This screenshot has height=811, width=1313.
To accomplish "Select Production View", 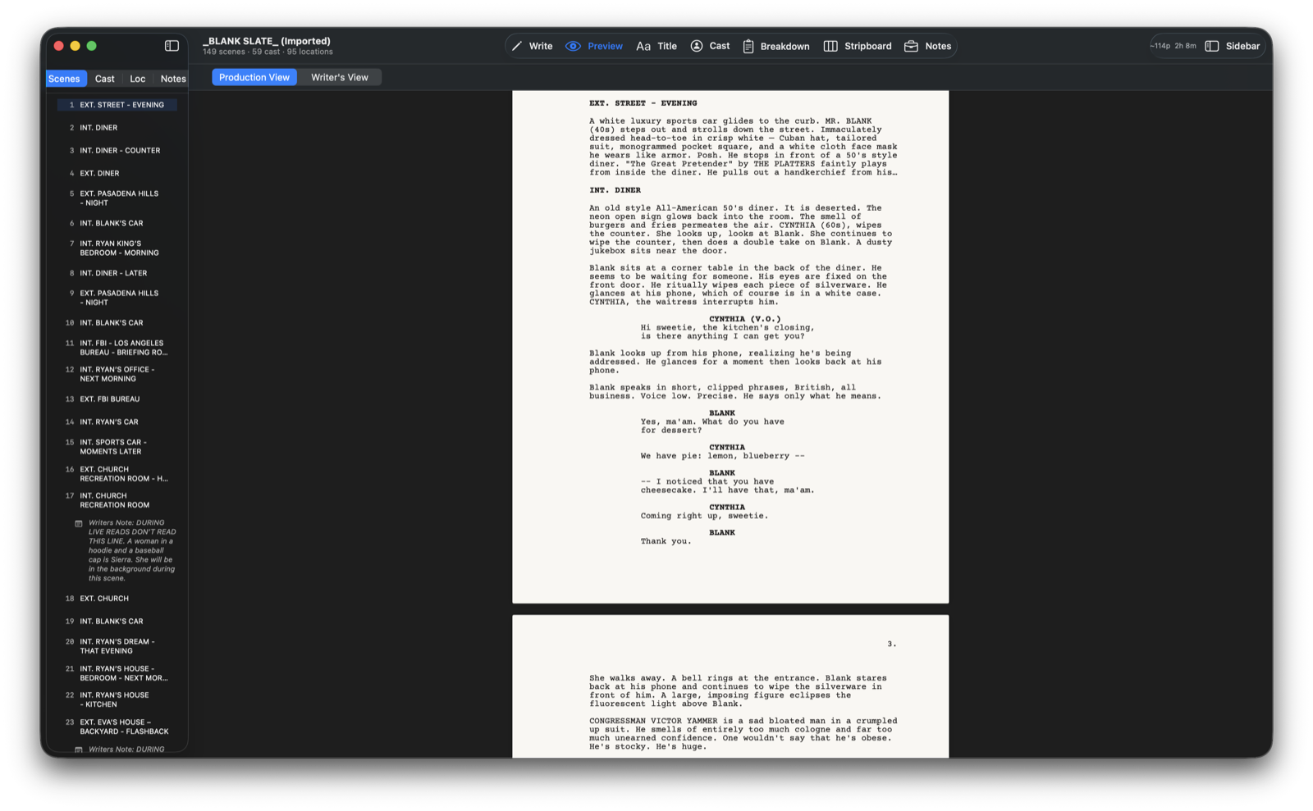I will (x=254, y=77).
